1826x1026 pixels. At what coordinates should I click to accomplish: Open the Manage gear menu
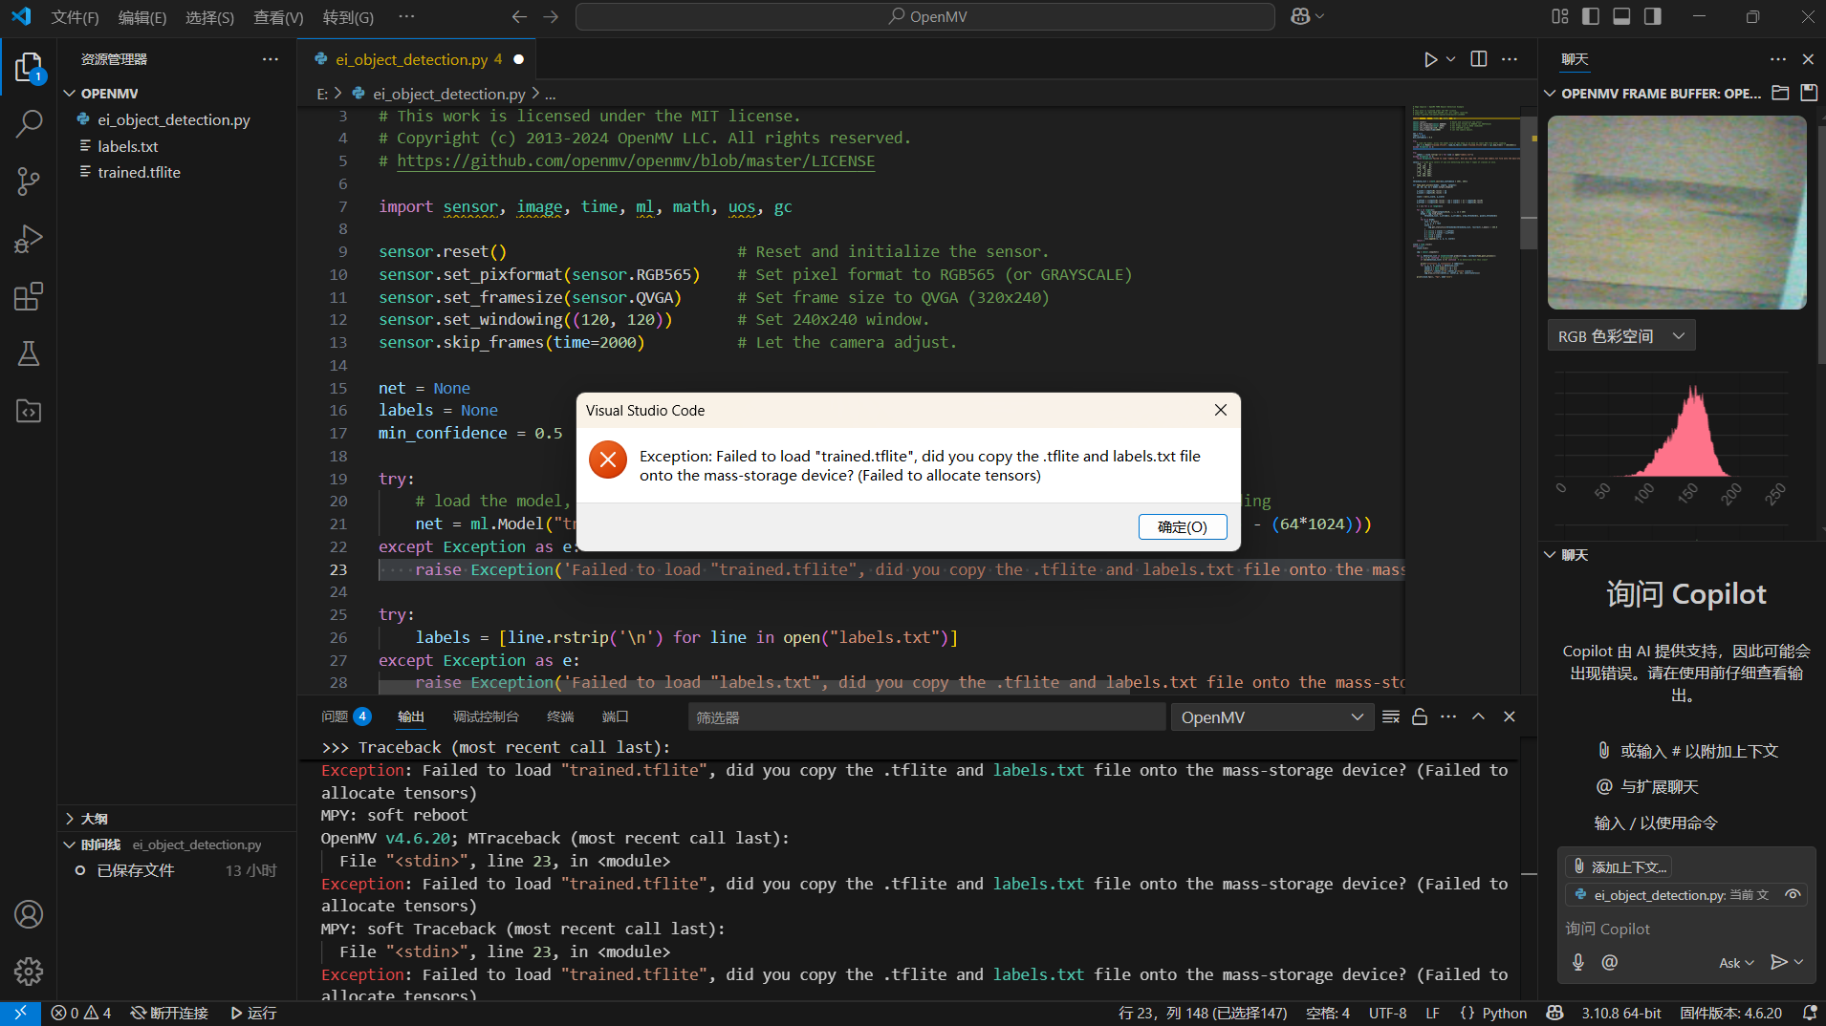click(29, 972)
